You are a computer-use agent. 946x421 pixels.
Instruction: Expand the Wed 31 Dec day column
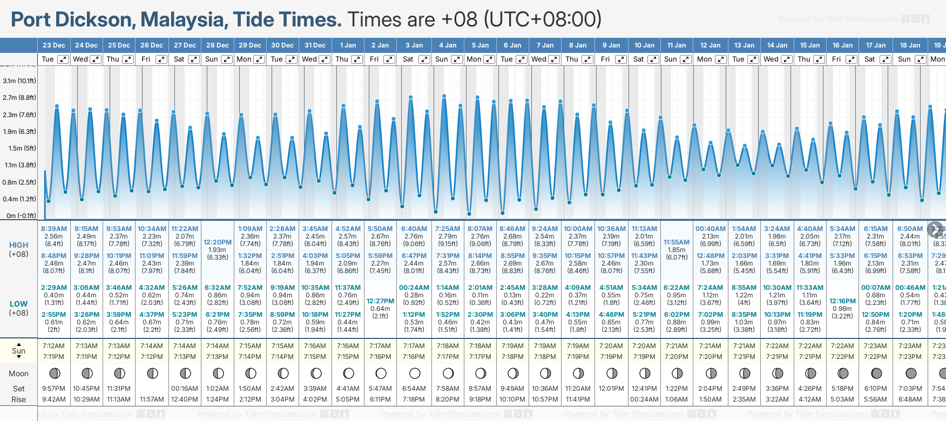coord(325,59)
